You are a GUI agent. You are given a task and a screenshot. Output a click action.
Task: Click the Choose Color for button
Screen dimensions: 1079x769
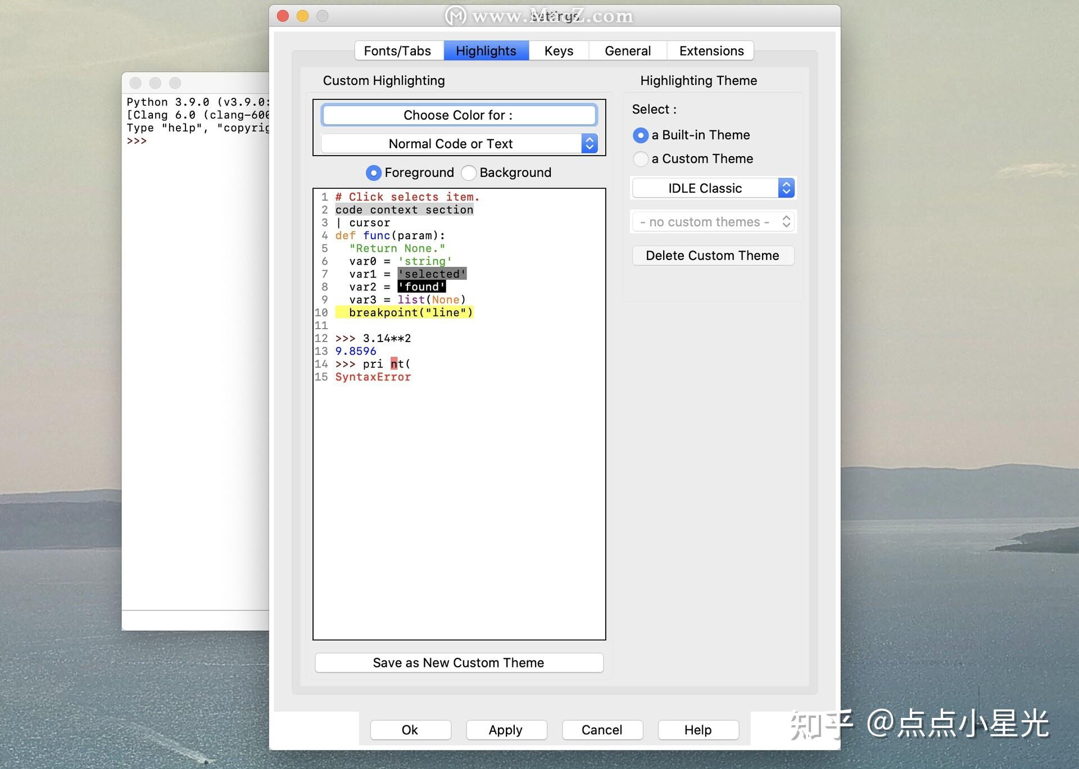tap(459, 116)
